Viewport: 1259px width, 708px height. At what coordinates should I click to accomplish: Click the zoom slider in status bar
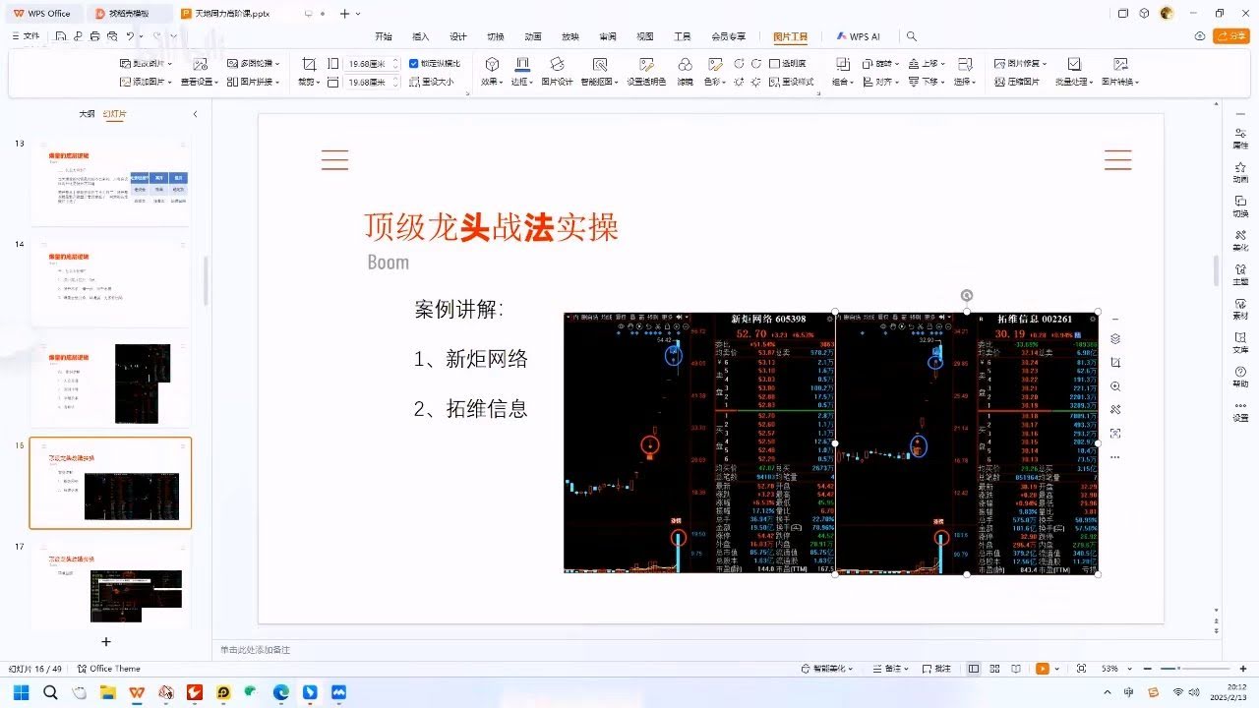[1180, 669]
